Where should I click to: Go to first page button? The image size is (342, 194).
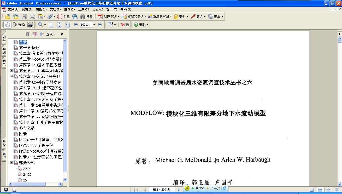[136, 190]
